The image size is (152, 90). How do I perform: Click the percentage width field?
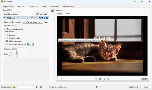(30, 44)
